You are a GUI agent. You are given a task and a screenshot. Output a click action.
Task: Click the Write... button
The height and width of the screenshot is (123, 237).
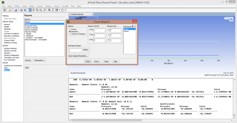click(x=97, y=61)
